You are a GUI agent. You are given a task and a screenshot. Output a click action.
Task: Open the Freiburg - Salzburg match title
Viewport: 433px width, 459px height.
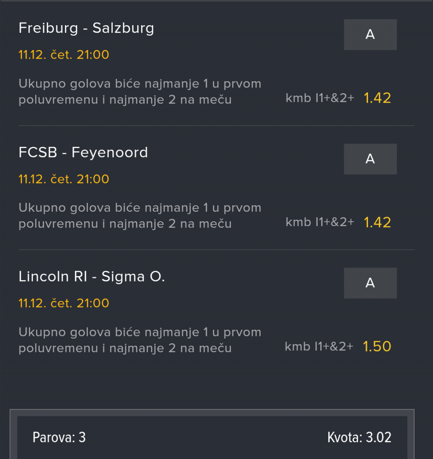[86, 28]
